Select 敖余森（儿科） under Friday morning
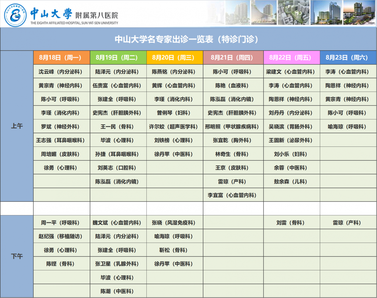The height and width of the screenshot is (298, 377). [292, 182]
